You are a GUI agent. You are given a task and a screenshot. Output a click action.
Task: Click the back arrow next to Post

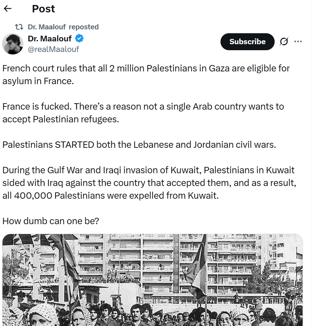coord(7,8)
